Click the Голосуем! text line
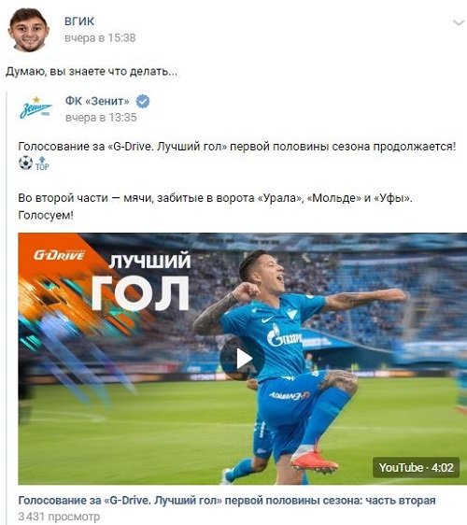The image size is (467, 525). pyautogui.click(x=46, y=215)
